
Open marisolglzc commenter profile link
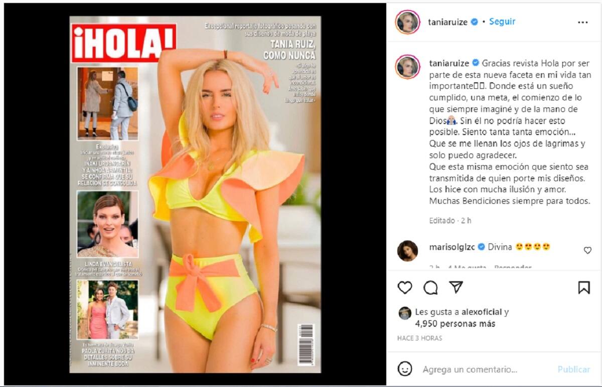click(452, 246)
